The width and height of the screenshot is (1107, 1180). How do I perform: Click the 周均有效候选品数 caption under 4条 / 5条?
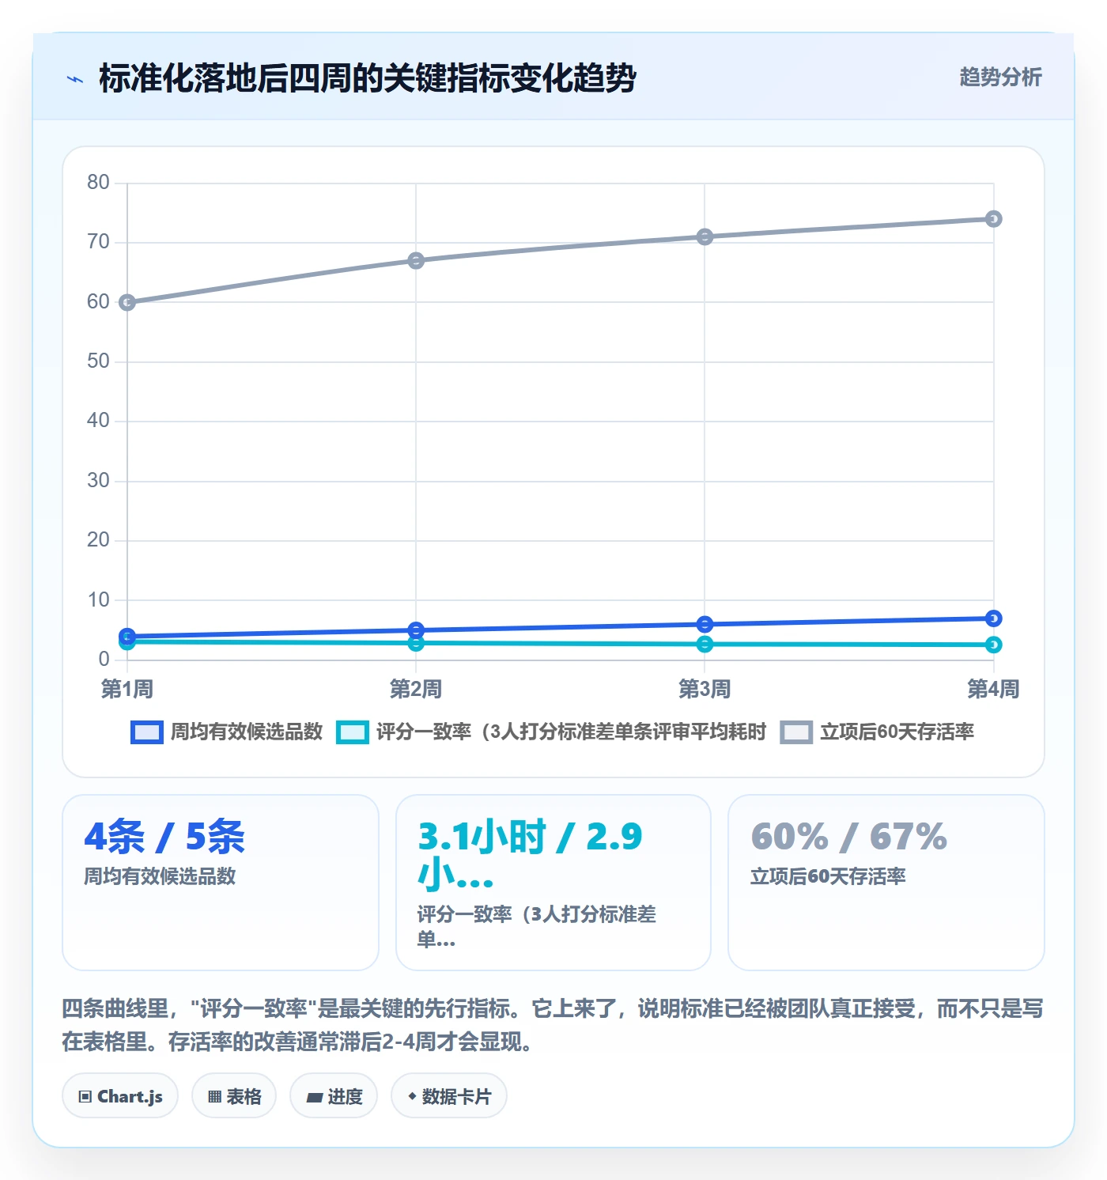click(x=161, y=876)
